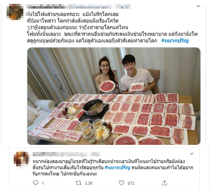View the 3.3K retweet count
210x189 pixels.
[x=89, y=183]
